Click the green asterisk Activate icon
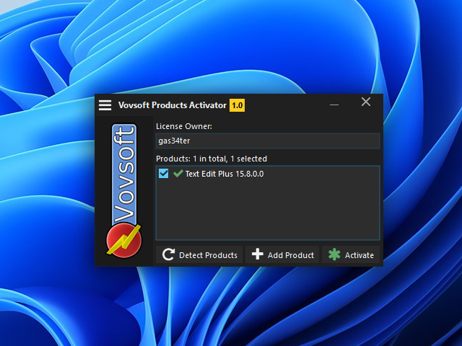462x346 pixels. [334, 255]
